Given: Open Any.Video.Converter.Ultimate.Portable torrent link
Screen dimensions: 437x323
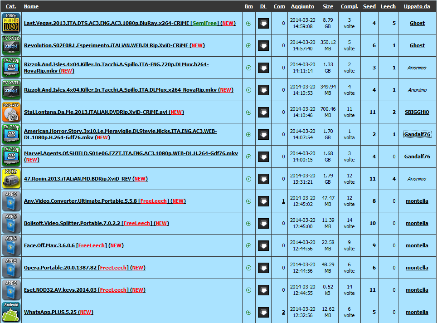Looking at the screenshot, I should click(x=105, y=201).
